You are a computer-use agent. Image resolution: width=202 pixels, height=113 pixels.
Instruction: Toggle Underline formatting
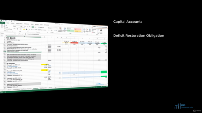pyautogui.click(x=18, y=29)
